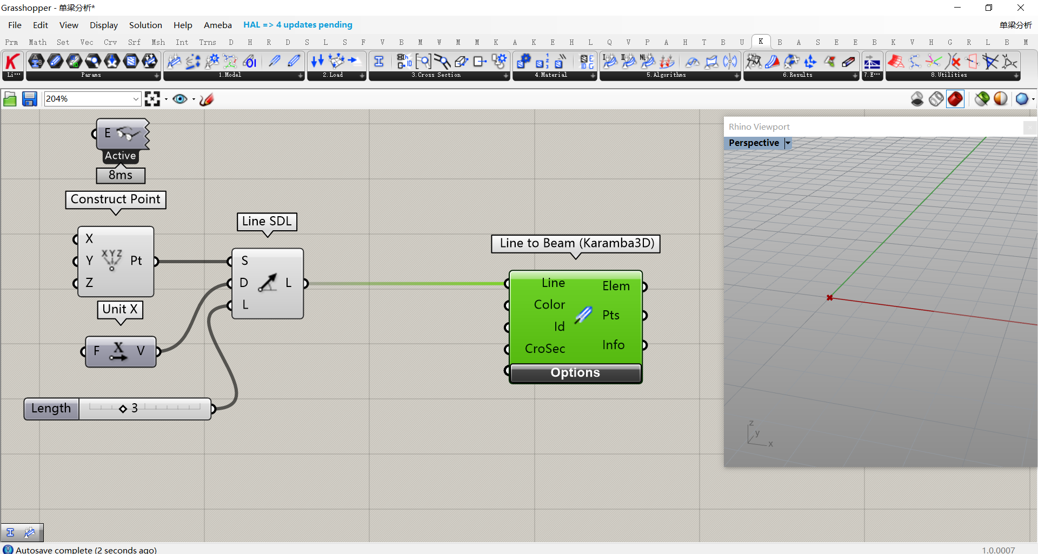Image resolution: width=1038 pixels, height=554 pixels.
Task: Open the Ameba menu
Action: coord(217,25)
